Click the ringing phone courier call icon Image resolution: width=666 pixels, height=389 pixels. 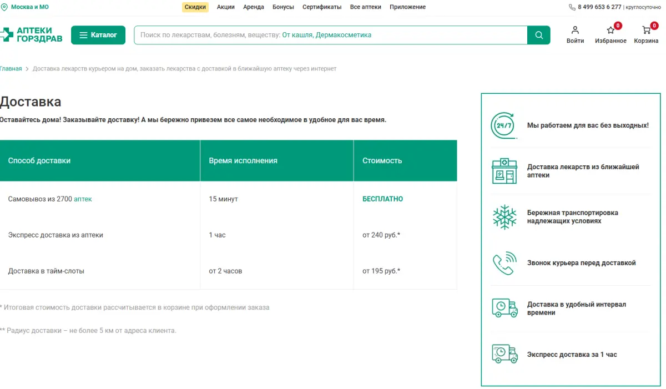coord(504,263)
